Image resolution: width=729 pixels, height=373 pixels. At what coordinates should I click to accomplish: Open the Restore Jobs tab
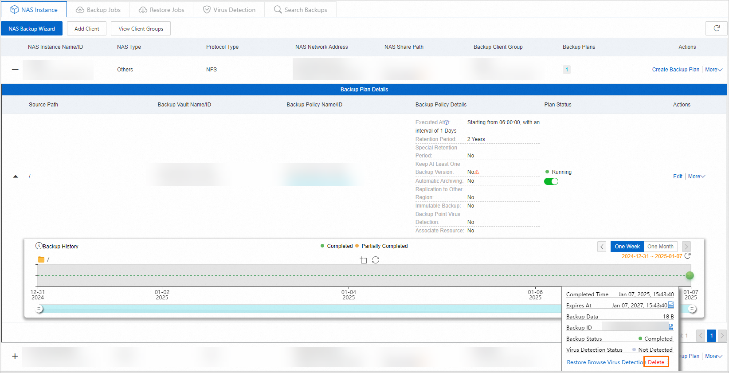point(161,10)
